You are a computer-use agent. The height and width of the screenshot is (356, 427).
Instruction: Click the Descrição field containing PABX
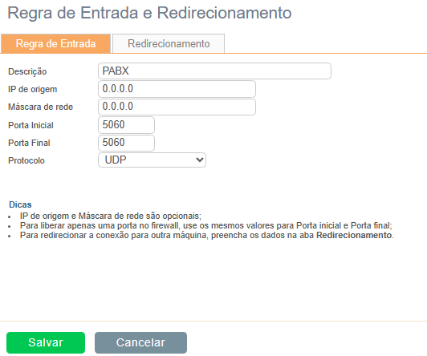click(214, 71)
